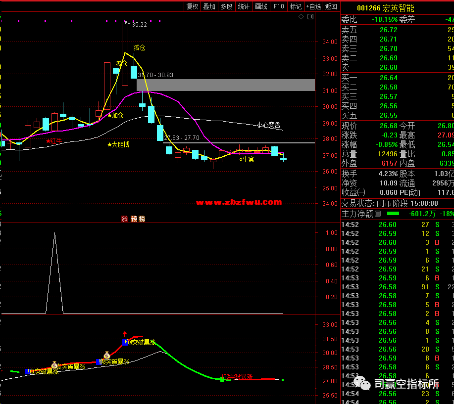Click the 张 badge below the chart
The width and height of the screenshot is (454, 404).
click(124, 219)
